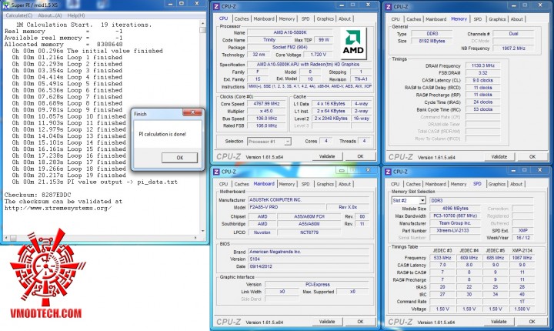Switch to Mainboard tab in the CPU window
The image size is (554, 331).
click(264, 18)
